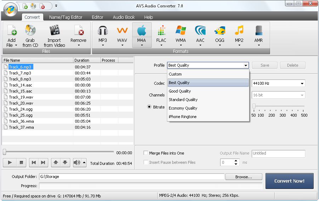Click the Stop playback button
319x201 pixels.
(21, 163)
